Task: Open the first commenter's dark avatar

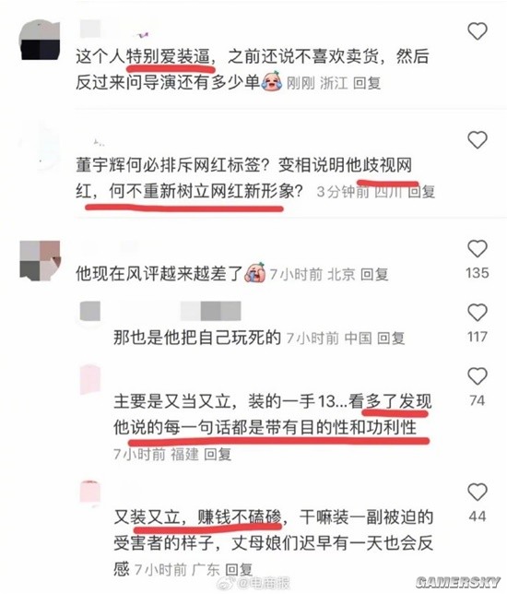Action: pos(40,41)
